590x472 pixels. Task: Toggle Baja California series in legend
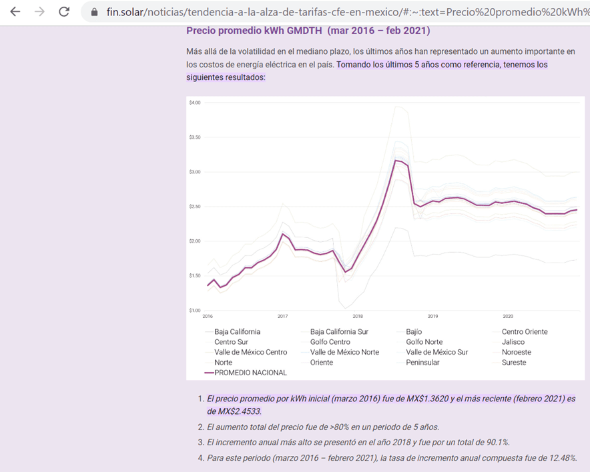click(x=237, y=331)
